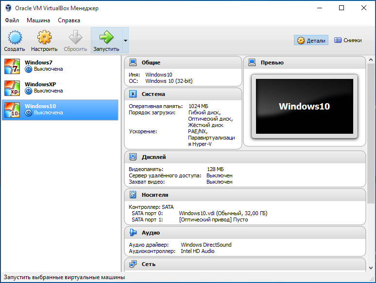Click the Сбросить down-arrow icon
This screenshot has width=376, height=283.
coord(75,37)
